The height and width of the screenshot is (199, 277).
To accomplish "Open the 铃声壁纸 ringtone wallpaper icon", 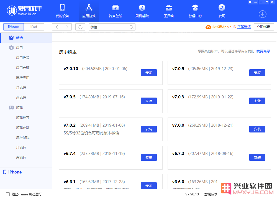I will (116, 8).
